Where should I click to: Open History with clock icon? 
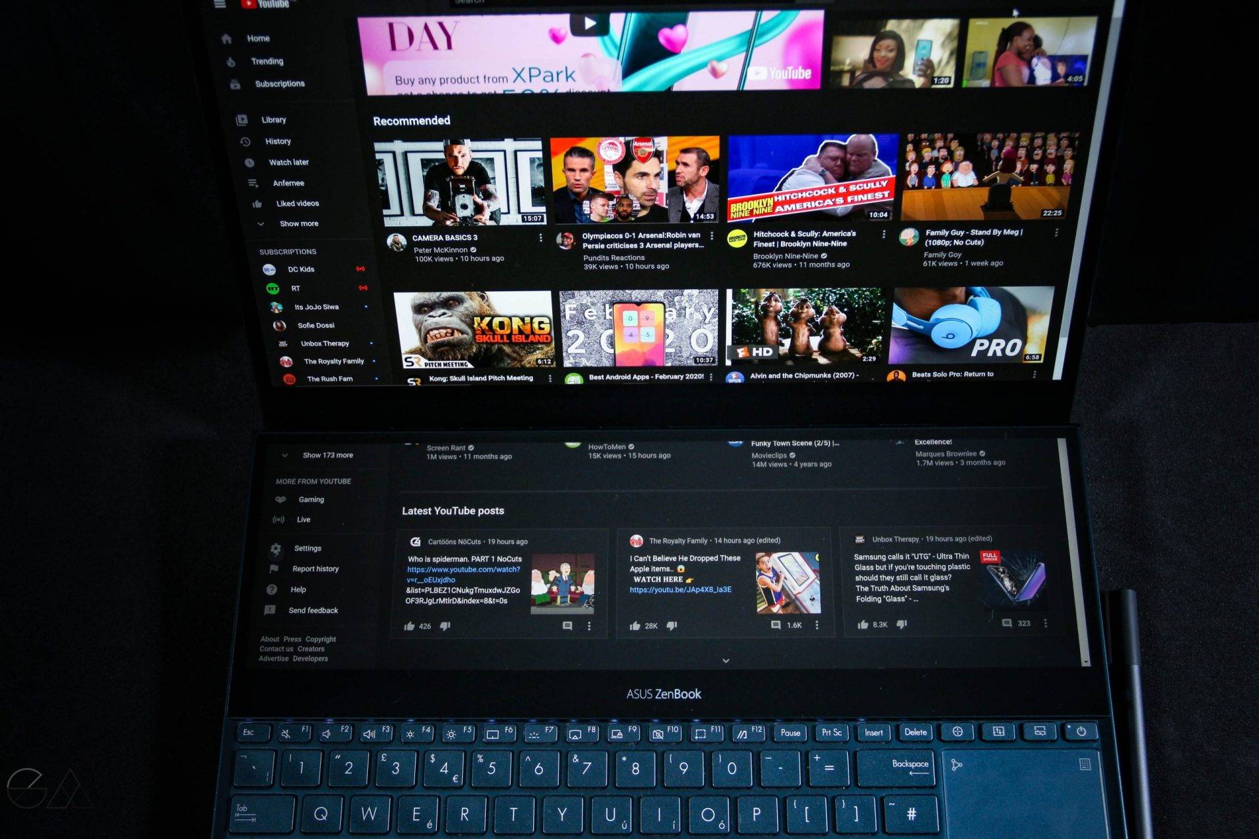tap(265, 142)
